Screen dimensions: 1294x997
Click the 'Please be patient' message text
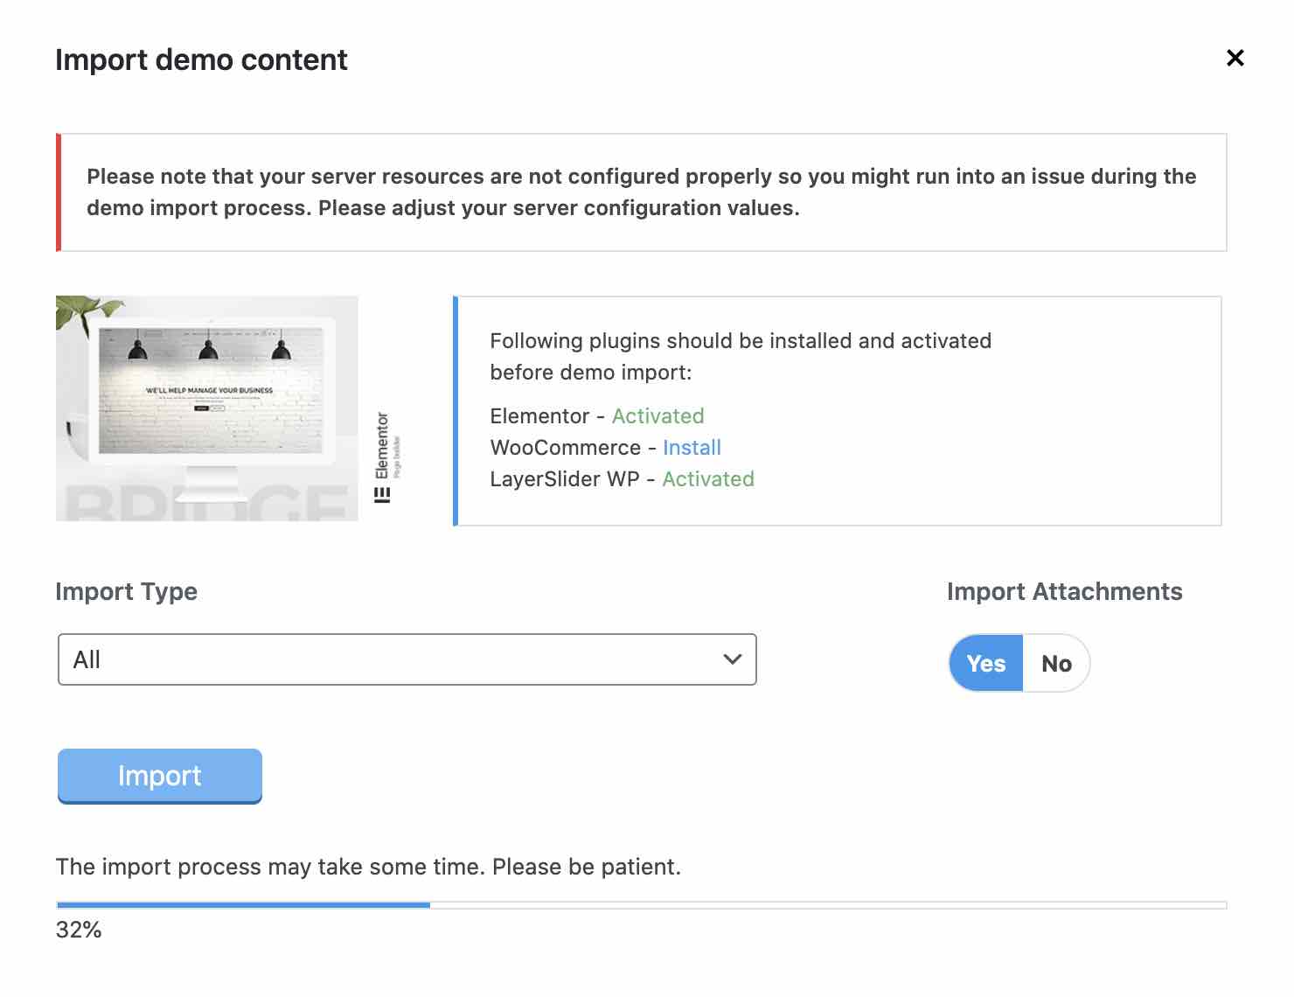click(368, 867)
